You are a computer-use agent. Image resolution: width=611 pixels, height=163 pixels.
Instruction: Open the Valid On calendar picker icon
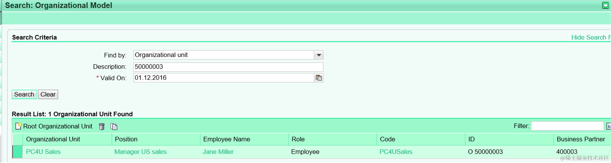point(319,78)
